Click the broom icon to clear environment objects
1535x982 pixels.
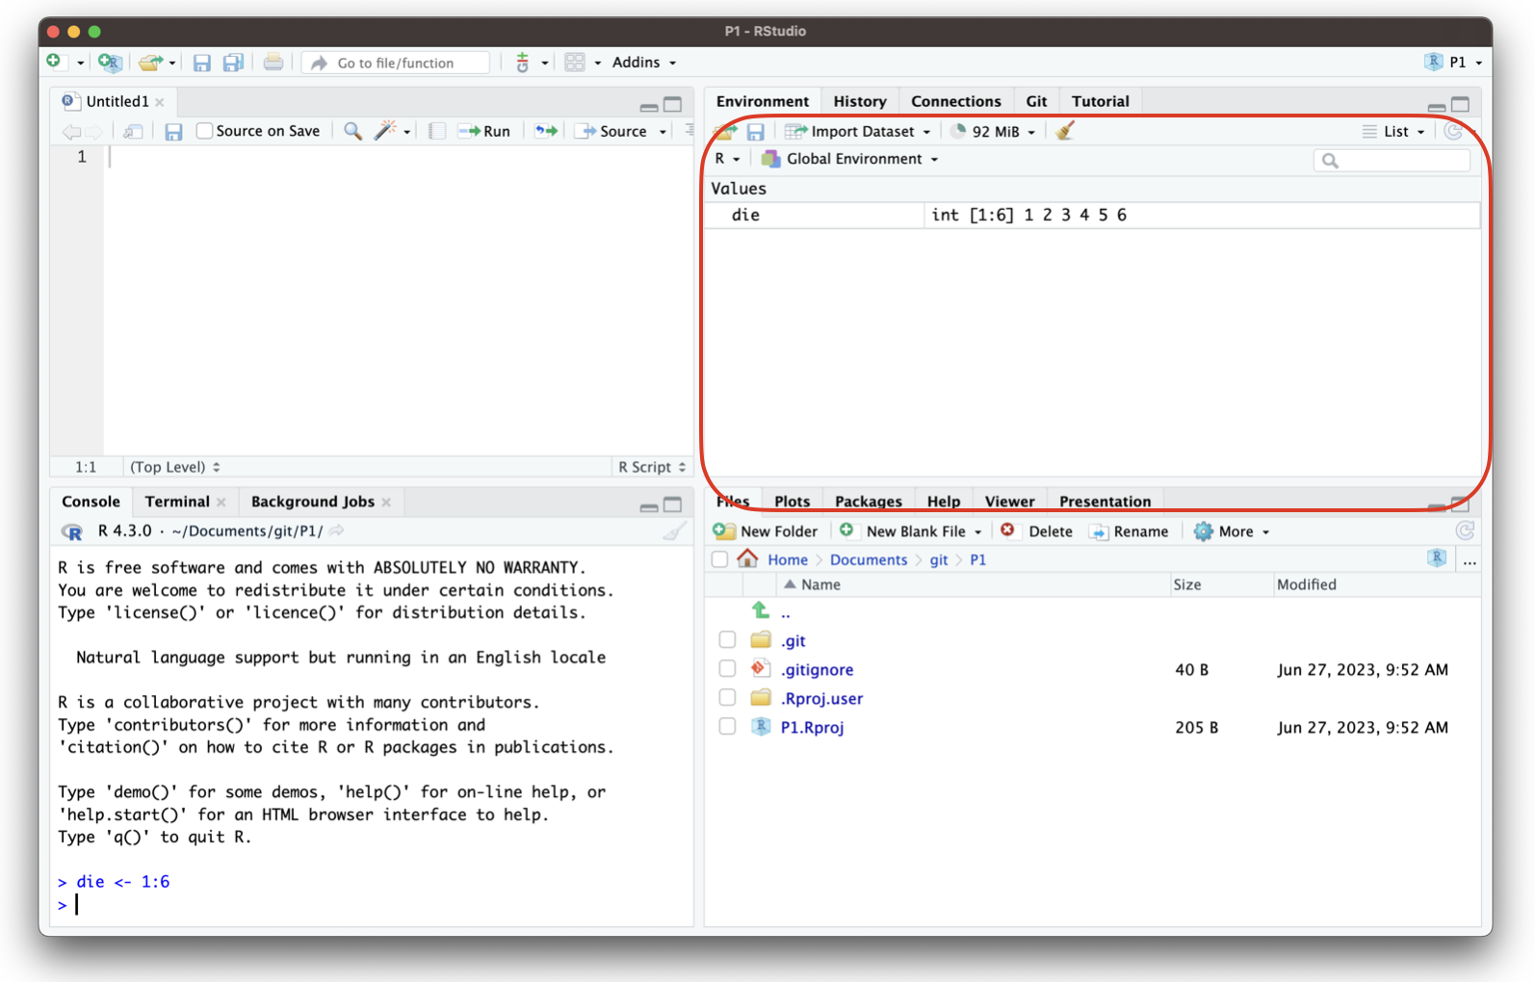click(x=1064, y=131)
